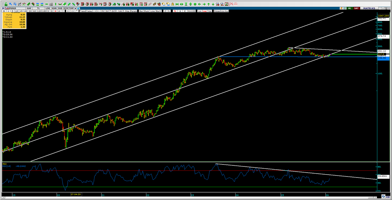392x200 pixels.
Task: Click the red SAT sell button
Action: [356, 8]
